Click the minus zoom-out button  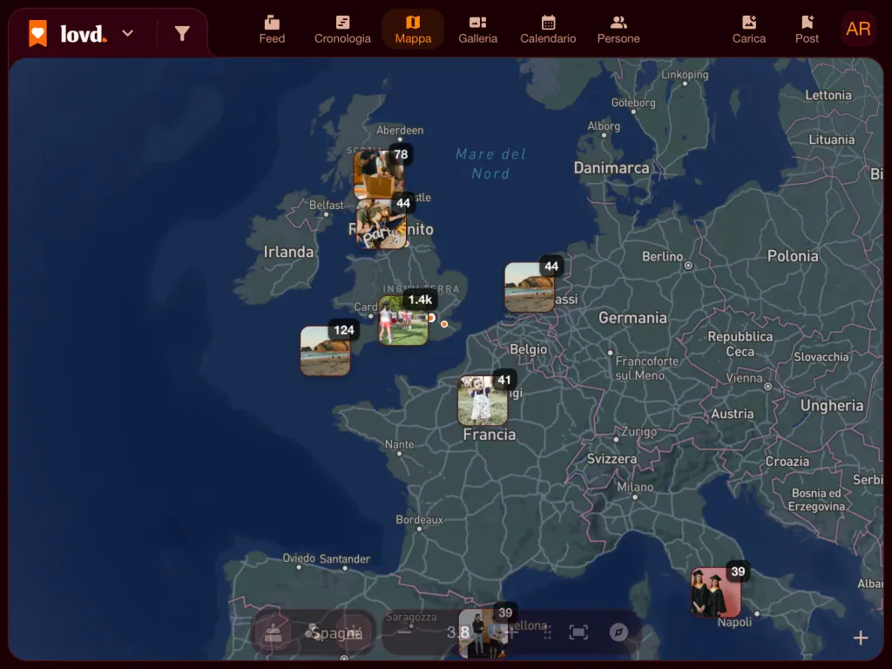click(x=404, y=632)
